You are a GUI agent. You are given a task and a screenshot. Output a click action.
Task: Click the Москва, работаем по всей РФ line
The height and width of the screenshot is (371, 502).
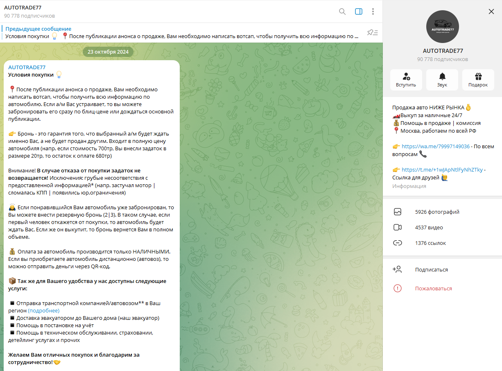[x=434, y=131]
